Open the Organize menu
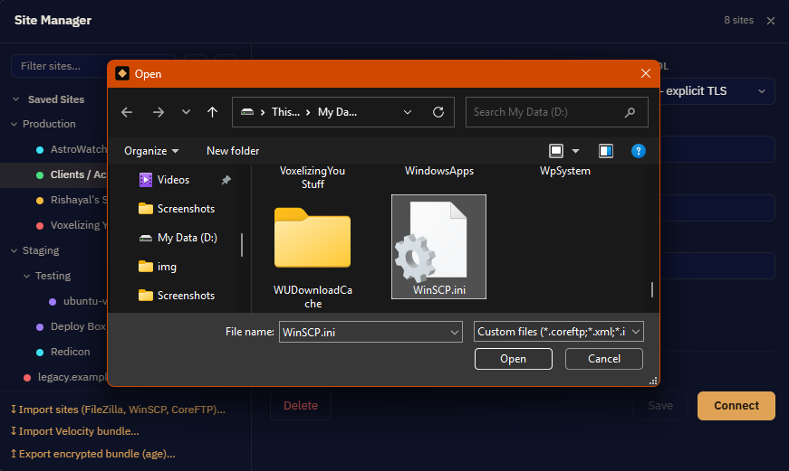The width and height of the screenshot is (789, 471). 151,151
